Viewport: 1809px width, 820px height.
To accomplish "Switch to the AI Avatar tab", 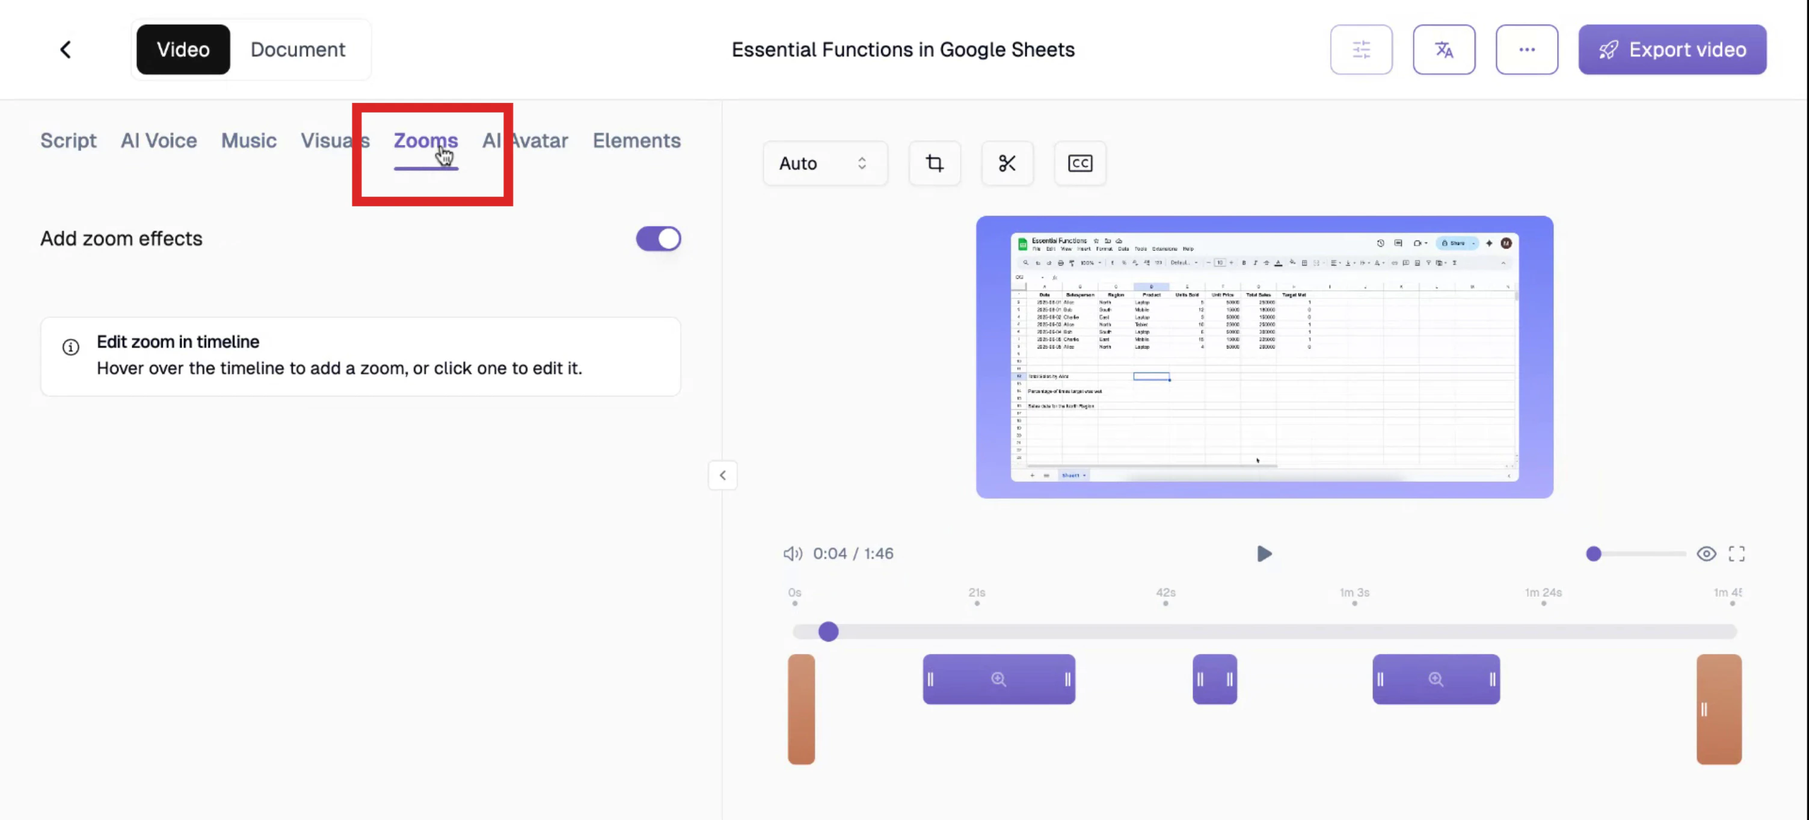I will coord(525,141).
